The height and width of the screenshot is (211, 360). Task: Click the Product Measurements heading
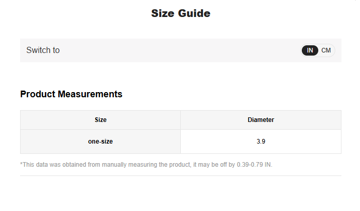point(71,94)
